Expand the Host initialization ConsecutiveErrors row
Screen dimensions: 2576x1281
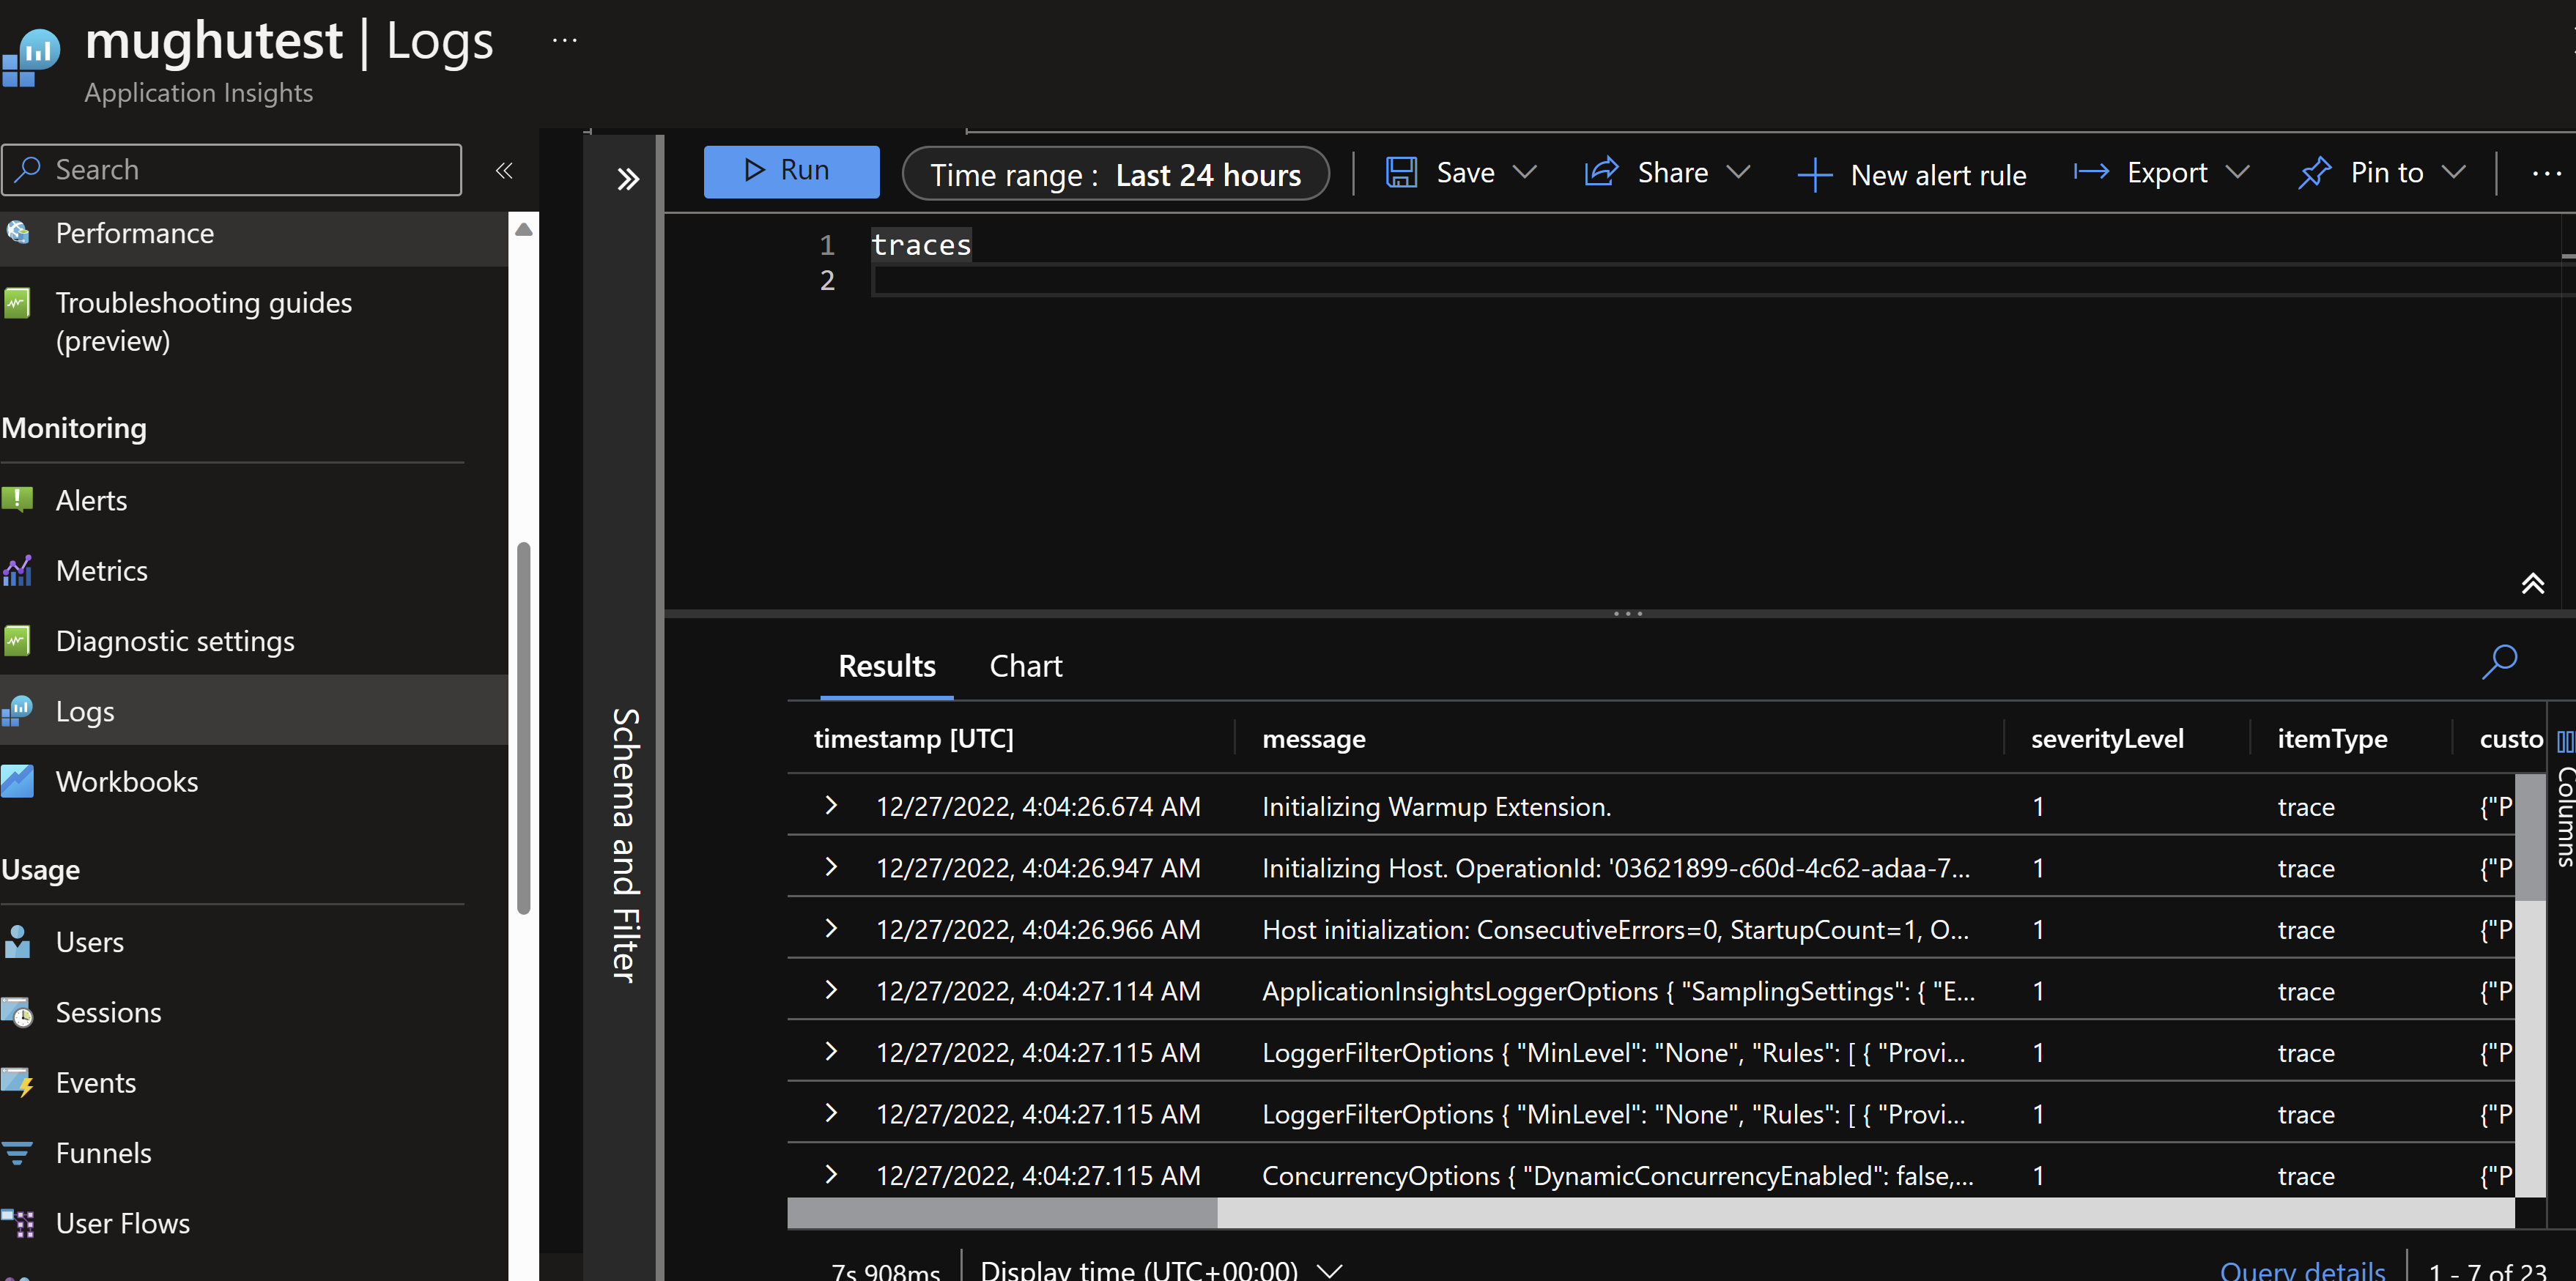pos(830,929)
